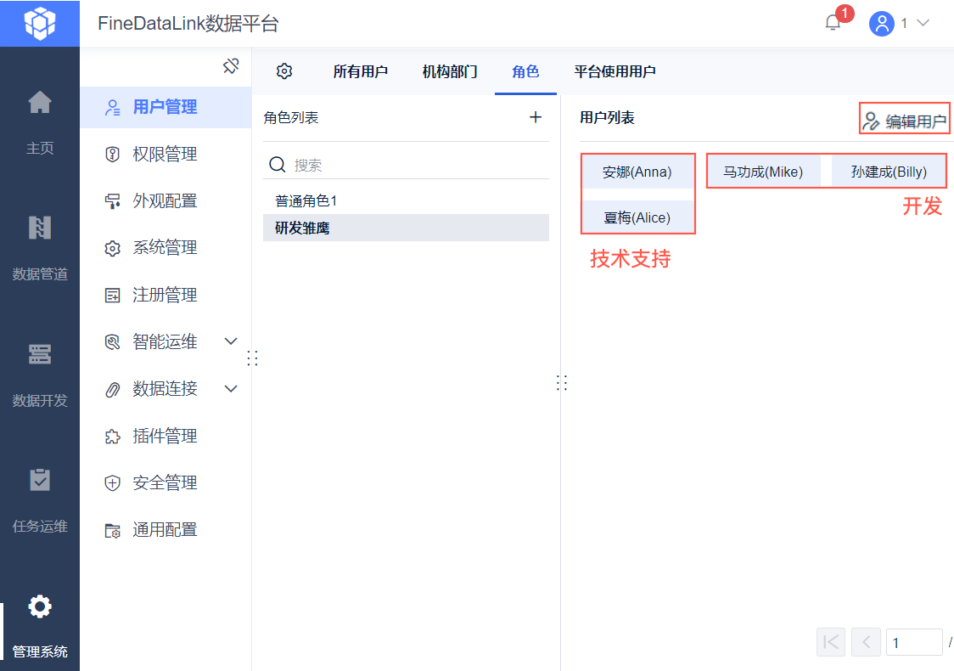Open 外观配置 in the side menu
The image size is (954, 671).
[166, 201]
